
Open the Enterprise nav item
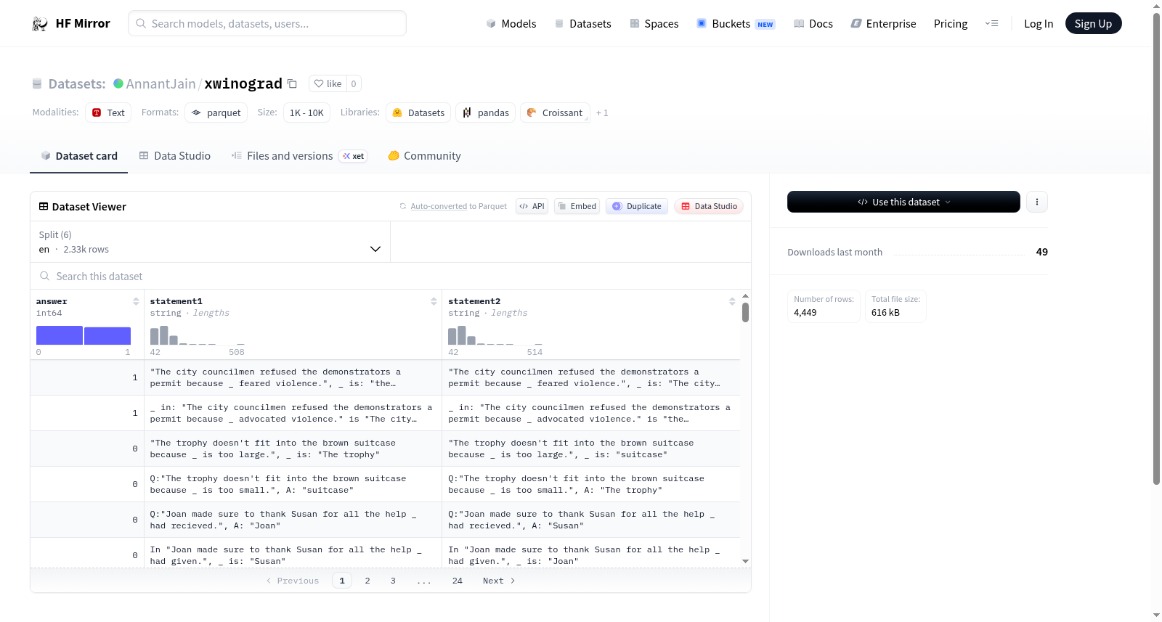(883, 23)
